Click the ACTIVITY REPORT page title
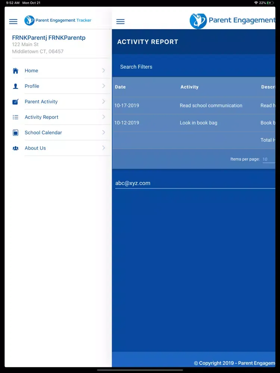 tap(147, 42)
